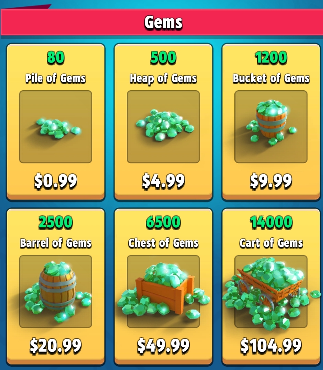Tap the Pile of Gems image
323x370 pixels.
pos(56,127)
